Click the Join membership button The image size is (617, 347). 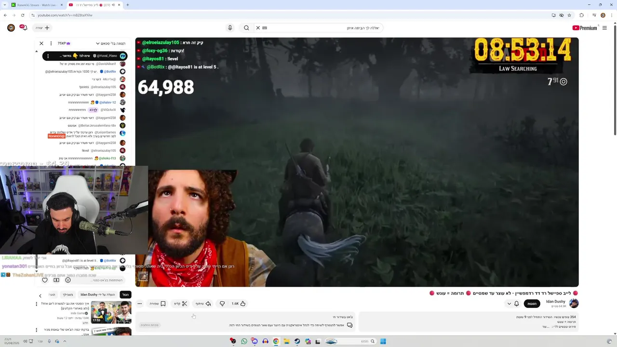(x=532, y=304)
